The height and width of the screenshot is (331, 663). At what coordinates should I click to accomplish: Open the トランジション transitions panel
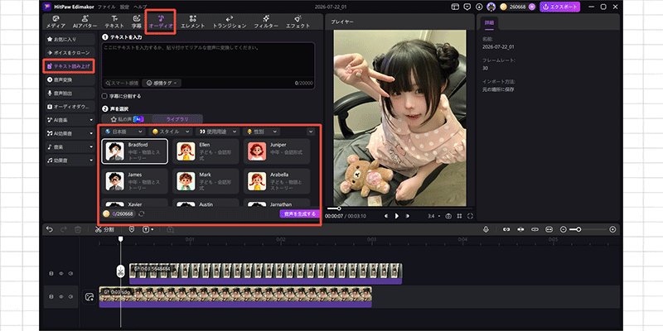tap(230, 22)
